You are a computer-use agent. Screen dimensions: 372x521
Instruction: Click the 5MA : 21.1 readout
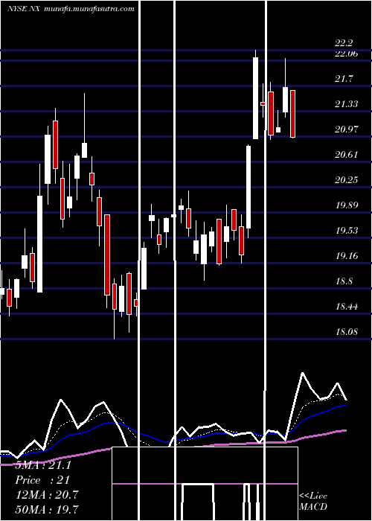click(x=43, y=465)
